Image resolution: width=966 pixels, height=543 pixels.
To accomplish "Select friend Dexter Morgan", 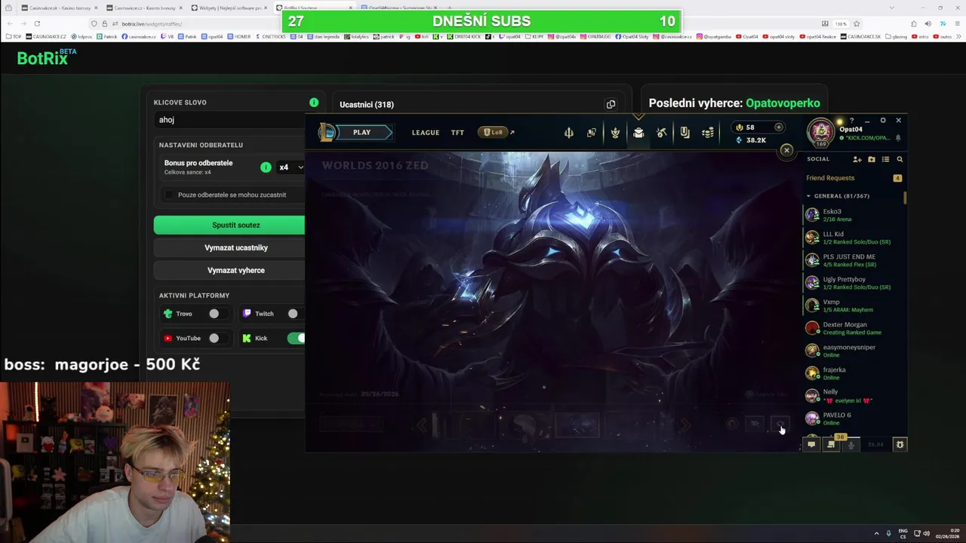I will point(854,328).
